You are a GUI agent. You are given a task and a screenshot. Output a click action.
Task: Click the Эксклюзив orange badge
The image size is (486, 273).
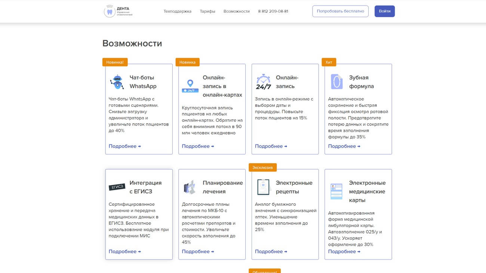(262, 168)
